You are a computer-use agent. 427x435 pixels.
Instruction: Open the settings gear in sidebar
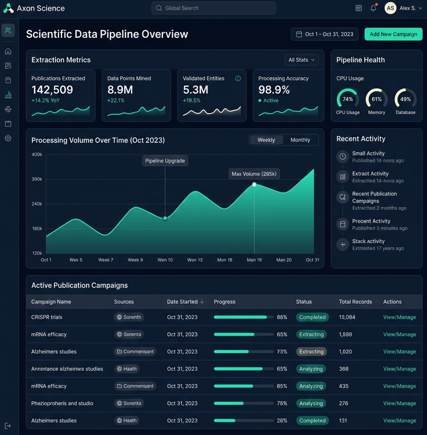(x=8, y=138)
